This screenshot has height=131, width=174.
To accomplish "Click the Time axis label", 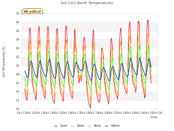I will tap(154, 117).
